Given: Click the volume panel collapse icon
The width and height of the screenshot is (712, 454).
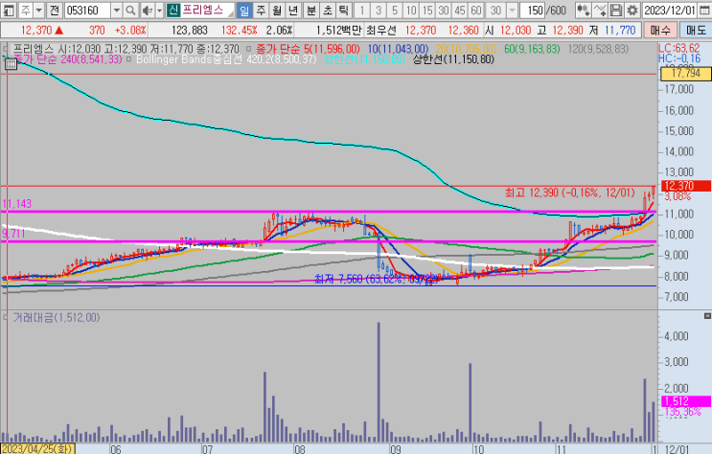Looking at the screenshot, I should 707,315.
